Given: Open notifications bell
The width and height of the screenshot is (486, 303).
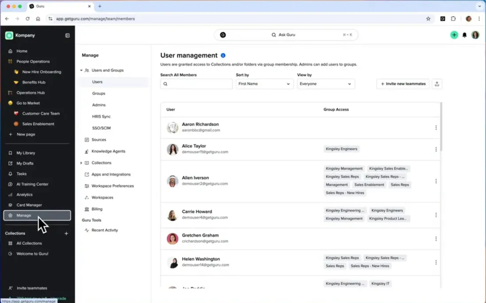Looking at the screenshot, I should pyautogui.click(x=464, y=35).
